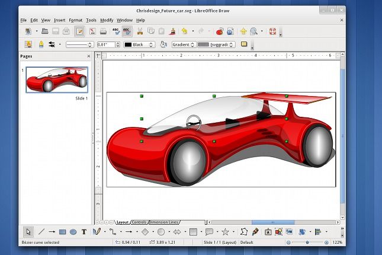This screenshot has width=382, height=255.
Task: Switch to the Controls layer tab
Action: [139, 222]
